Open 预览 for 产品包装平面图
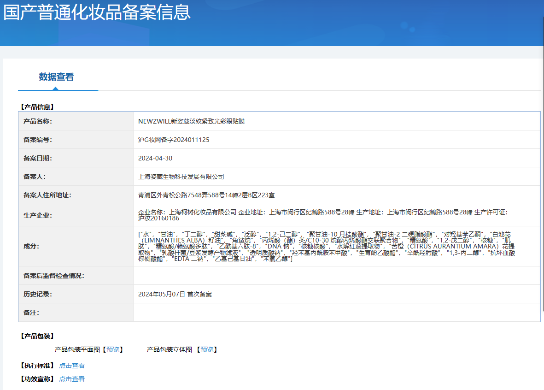 click(114, 349)
